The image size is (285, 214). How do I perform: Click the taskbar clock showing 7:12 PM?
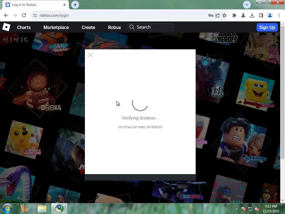(x=271, y=209)
